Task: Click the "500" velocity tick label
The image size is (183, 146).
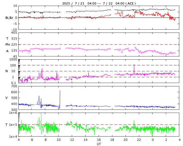Action: [14, 98]
